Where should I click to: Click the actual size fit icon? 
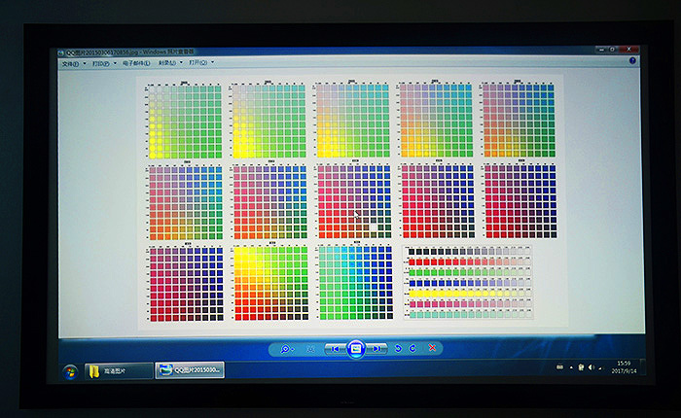(x=310, y=348)
